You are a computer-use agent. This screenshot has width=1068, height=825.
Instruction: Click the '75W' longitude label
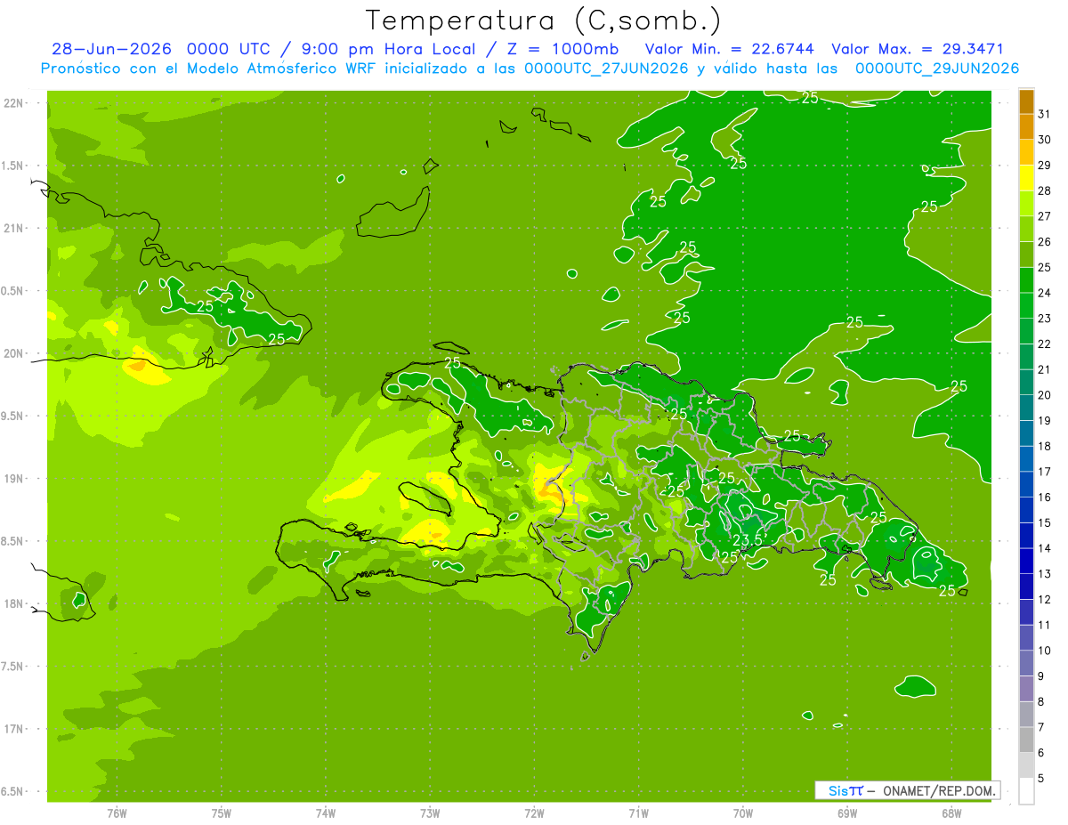coord(222,813)
